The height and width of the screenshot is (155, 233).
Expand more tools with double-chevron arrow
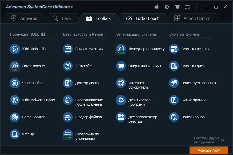[223, 140]
